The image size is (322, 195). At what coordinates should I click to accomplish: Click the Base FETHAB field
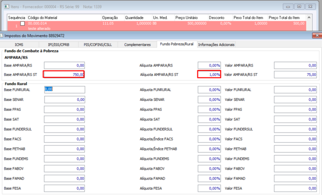coord(64,149)
